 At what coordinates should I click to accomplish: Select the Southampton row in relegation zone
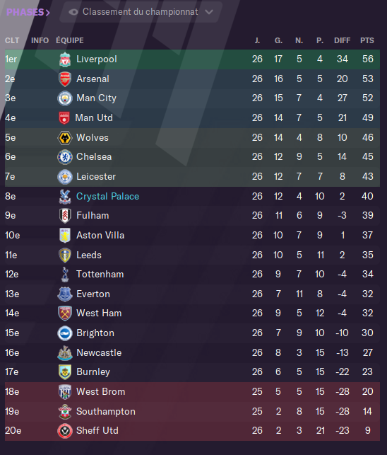point(192,411)
